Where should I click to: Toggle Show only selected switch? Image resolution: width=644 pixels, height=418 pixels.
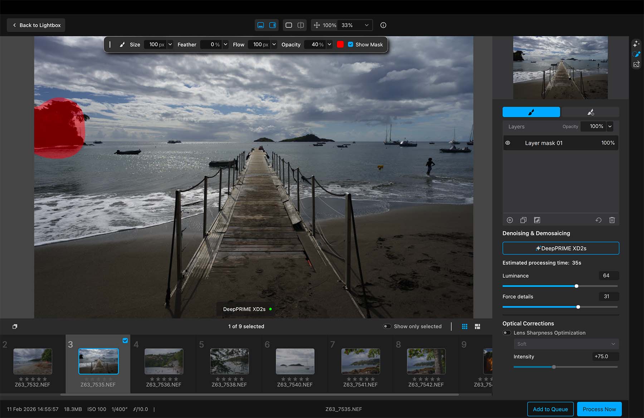tap(387, 326)
